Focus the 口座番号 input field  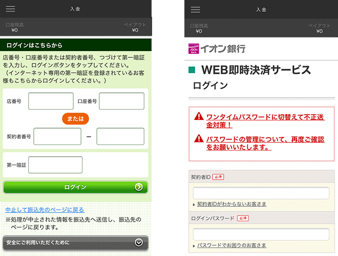pos(121,101)
